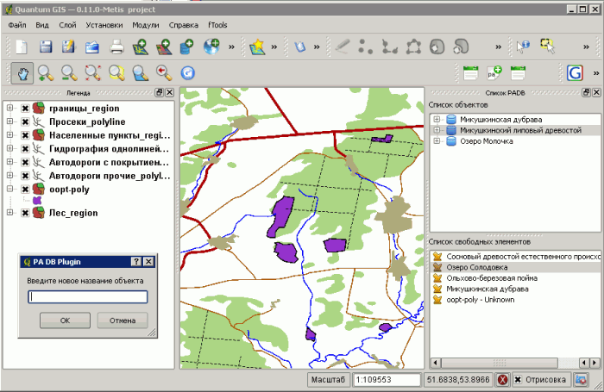The image size is (604, 392).
Task: Toggle visibility of Лес_region layer
Action: (x=25, y=213)
